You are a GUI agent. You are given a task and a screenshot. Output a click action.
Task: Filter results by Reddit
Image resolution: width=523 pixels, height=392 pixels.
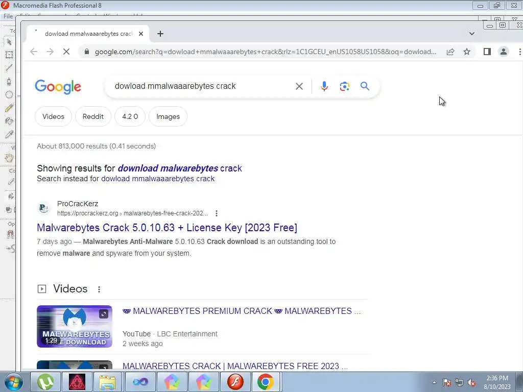click(93, 117)
